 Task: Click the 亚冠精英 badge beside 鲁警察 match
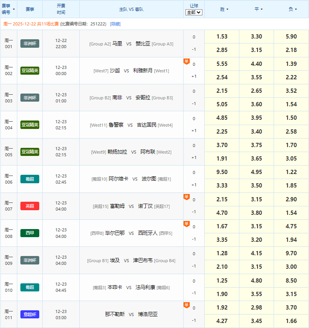30,125
